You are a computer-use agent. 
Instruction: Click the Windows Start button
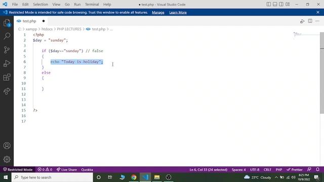pos(6,177)
